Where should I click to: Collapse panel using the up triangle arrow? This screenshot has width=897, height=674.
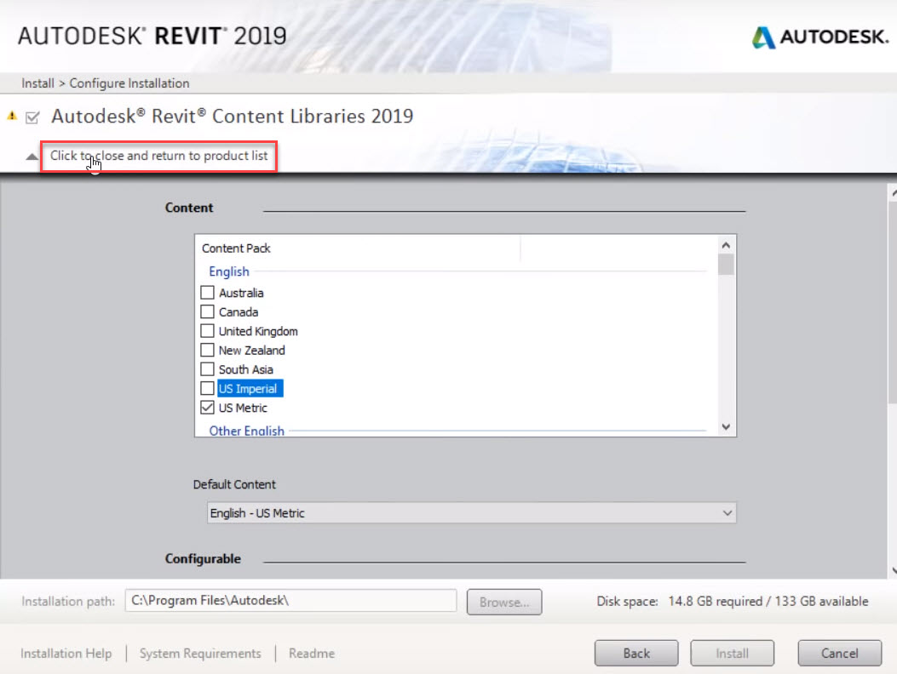(32, 157)
